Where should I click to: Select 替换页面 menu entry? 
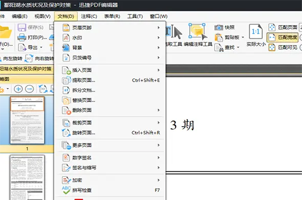click(110, 100)
